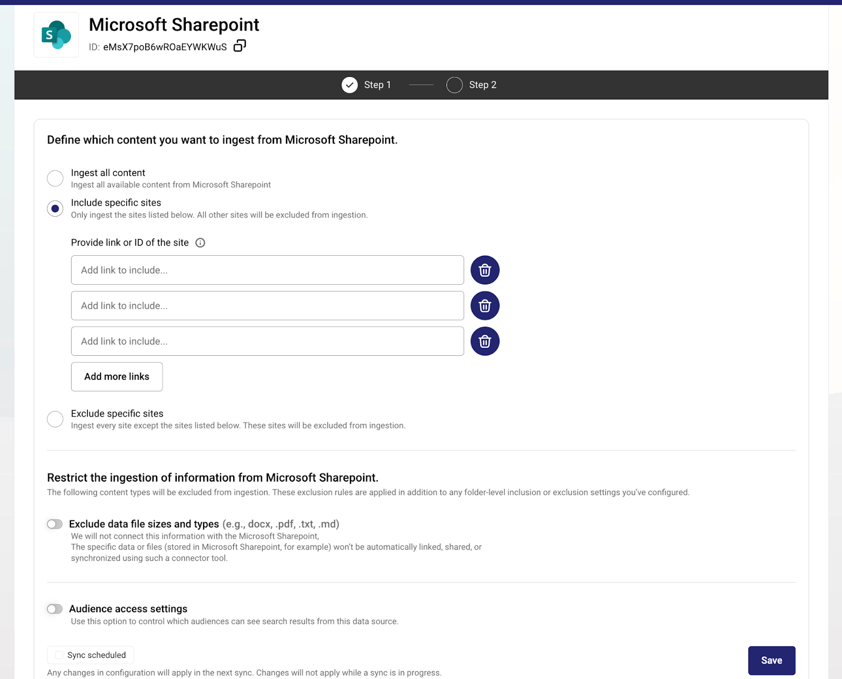Enable Exclude data file sizes and types
Viewport: 842px width, 679px height.
[x=55, y=524]
